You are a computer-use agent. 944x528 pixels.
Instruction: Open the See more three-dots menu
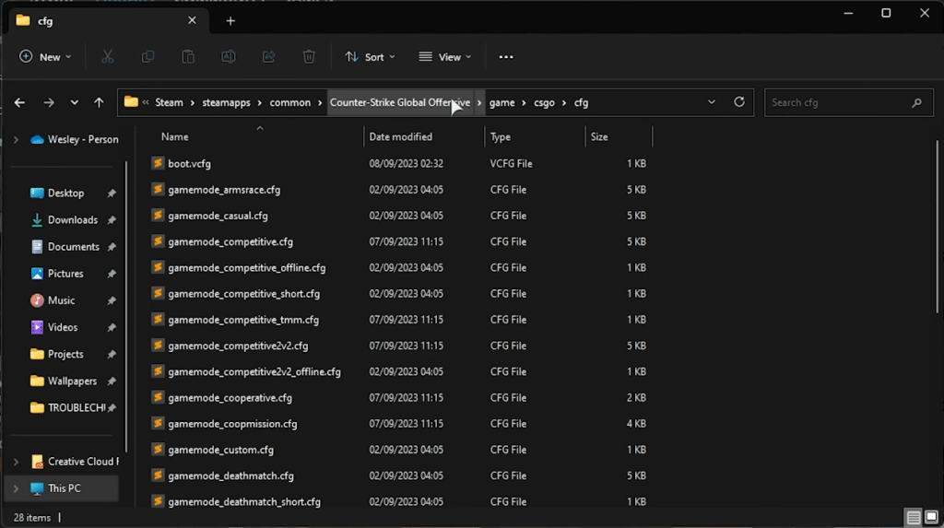pos(506,56)
